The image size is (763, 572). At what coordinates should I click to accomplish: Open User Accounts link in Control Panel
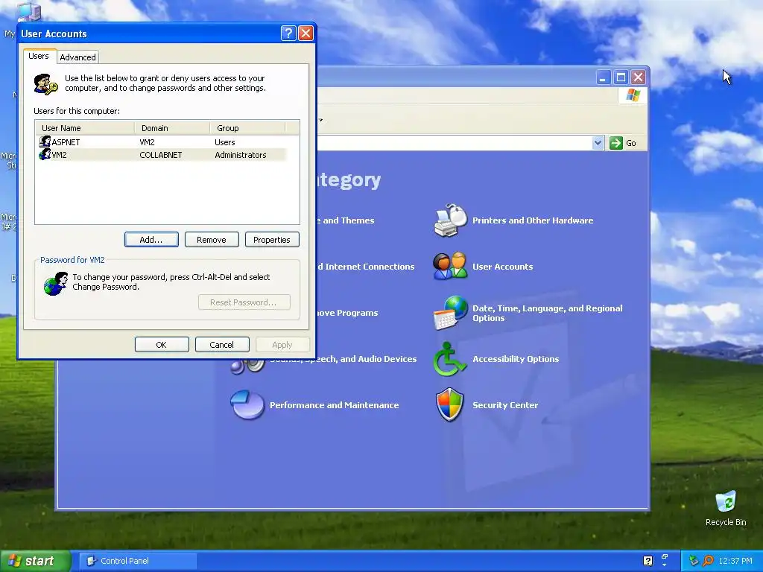click(503, 267)
